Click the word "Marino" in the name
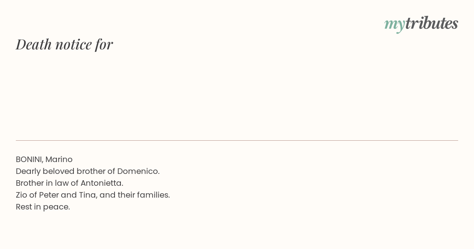The width and height of the screenshot is (474, 249). click(x=59, y=159)
